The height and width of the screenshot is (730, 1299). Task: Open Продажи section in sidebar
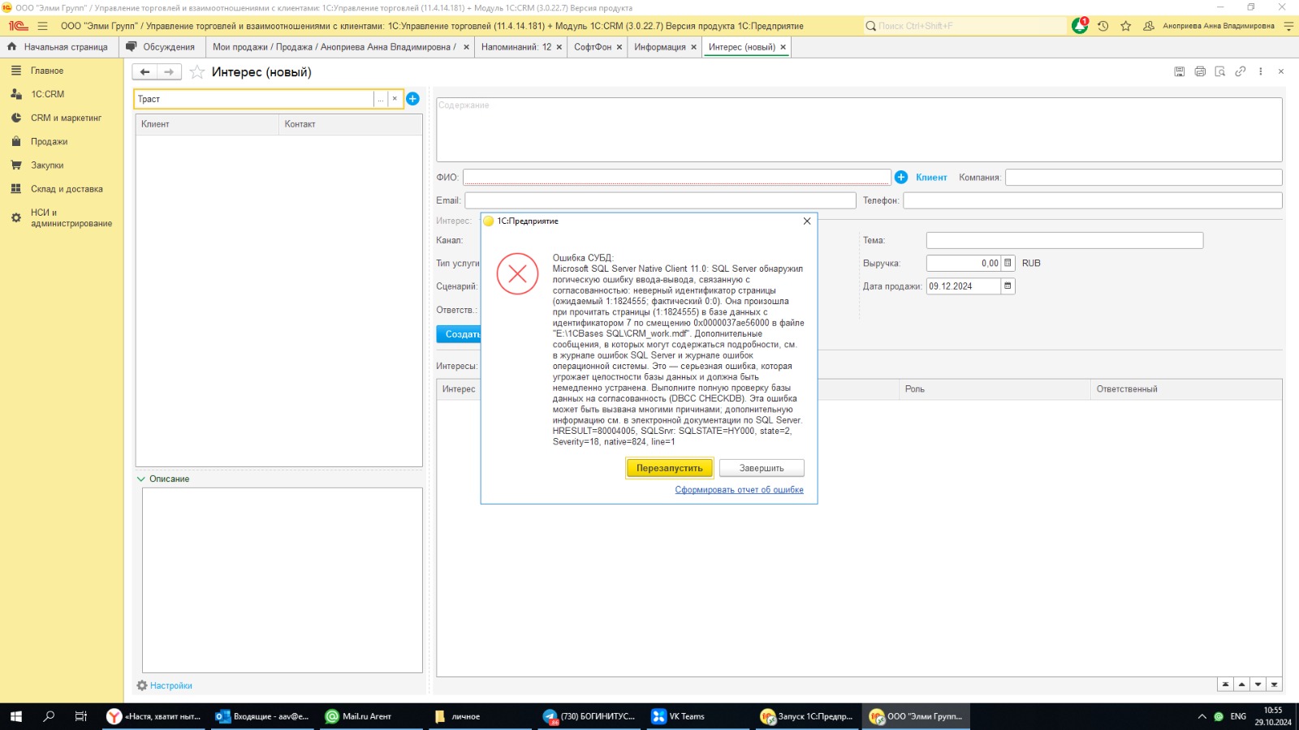point(49,142)
